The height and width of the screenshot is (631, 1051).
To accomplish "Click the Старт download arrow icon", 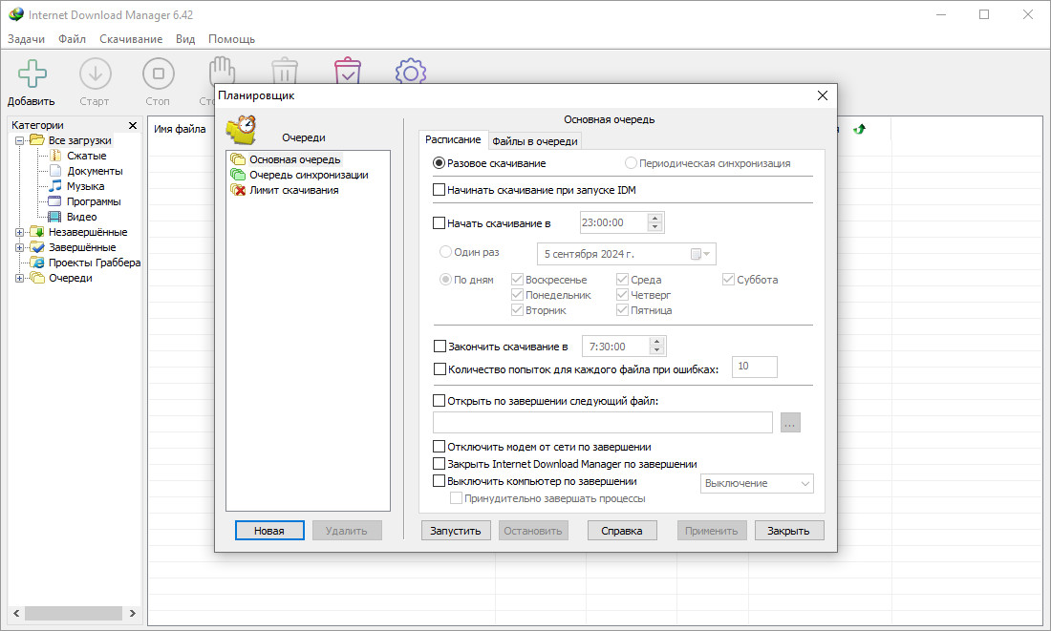I will [x=96, y=74].
